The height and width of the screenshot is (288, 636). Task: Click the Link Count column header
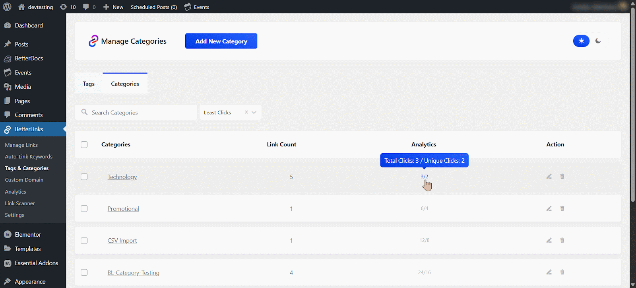281,144
